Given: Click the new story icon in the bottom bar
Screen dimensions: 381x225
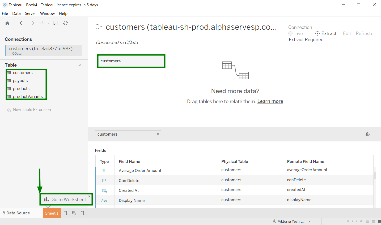Looking at the screenshot, I should tap(82, 213).
